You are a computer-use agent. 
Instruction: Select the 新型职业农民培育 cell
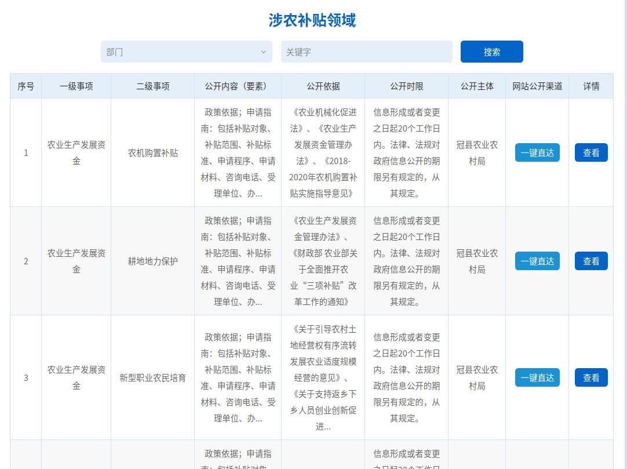[153, 378]
